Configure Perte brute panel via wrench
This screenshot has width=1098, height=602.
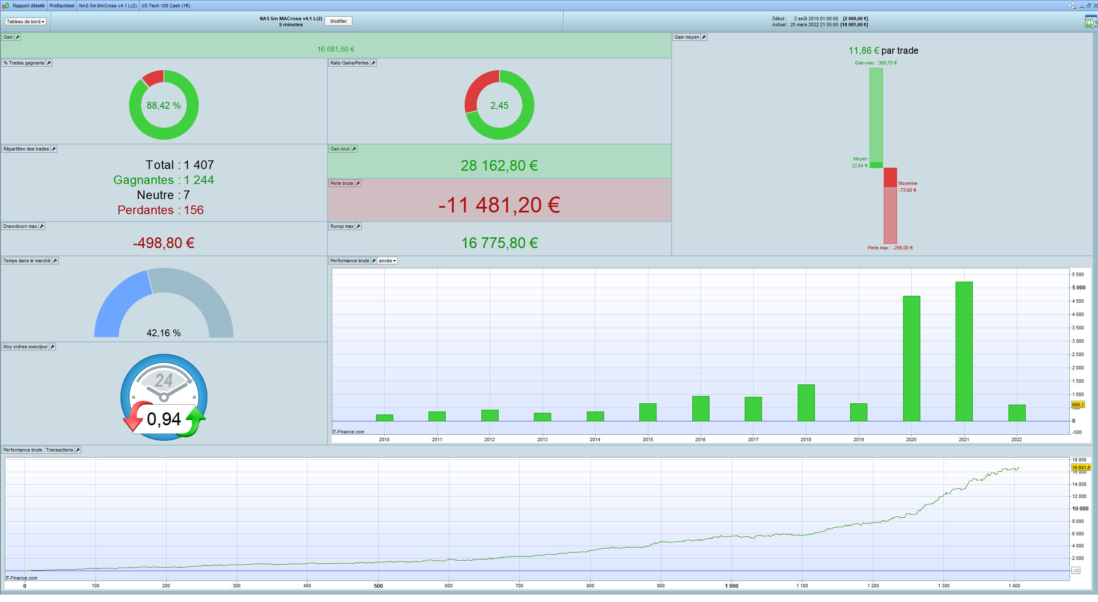coord(358,183)
